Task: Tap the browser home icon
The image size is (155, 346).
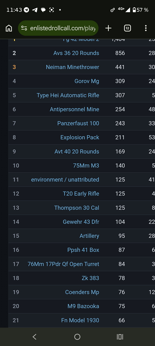Action: coord(9,28)
